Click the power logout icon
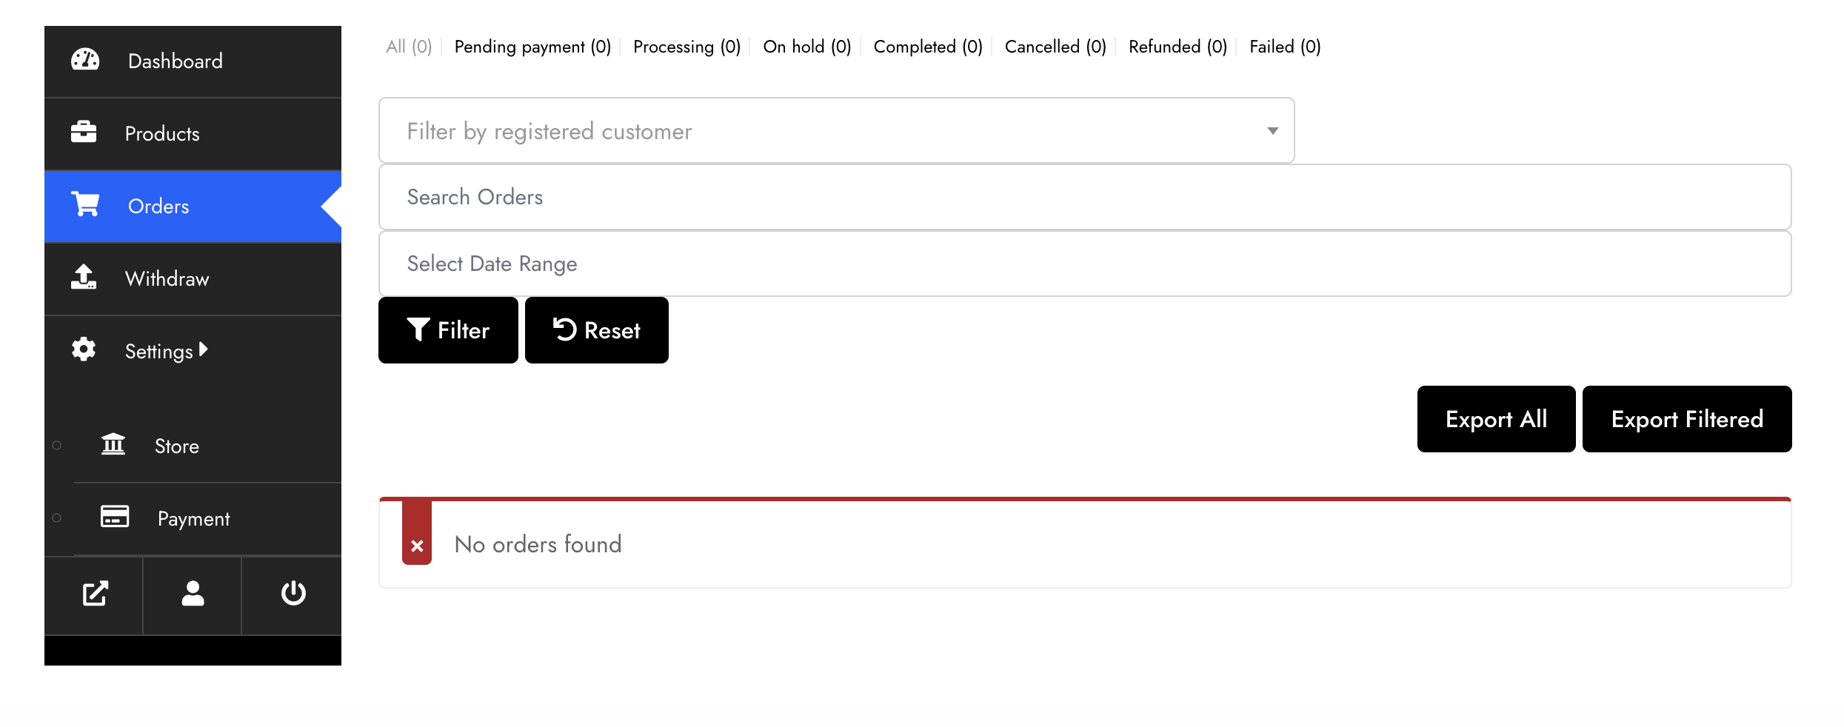Image resolution: width=1844 pixels, height=727 pixels. pyautogui.click(x=293, y=594)
